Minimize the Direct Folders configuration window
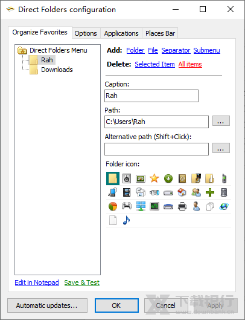The width and height of the screenshot is (245, 320). pos(176,9)
